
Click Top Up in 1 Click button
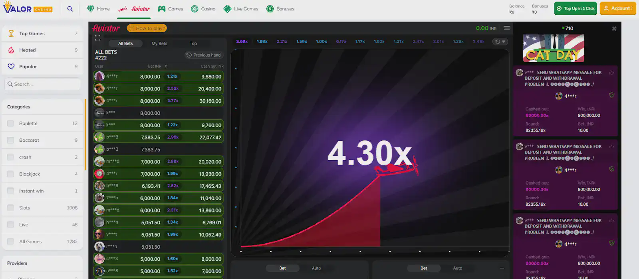[x=575, y=8]
